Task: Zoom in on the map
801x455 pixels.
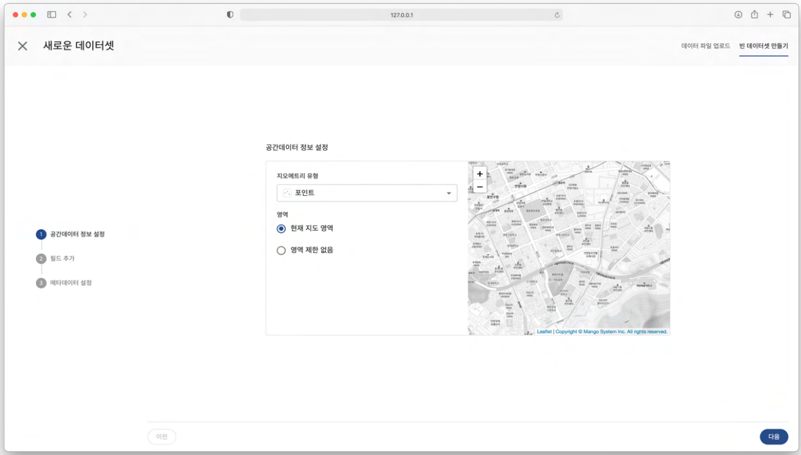Action: (480, 174)
